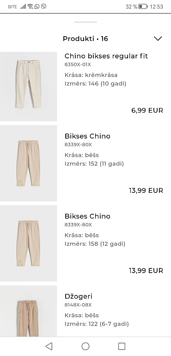Open recent apps with the square icon
Image resolution: width=171 pixels, height=356 pixels.
pyautogui.click(x=122, y=346)
